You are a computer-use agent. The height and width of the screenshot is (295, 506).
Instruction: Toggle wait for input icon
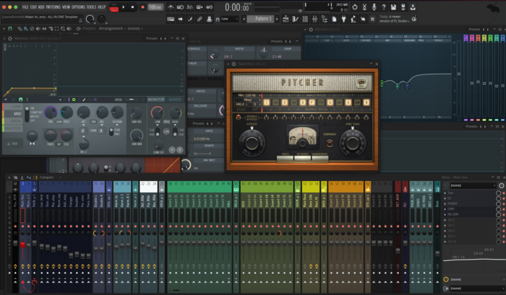pyautogui.click(x=181, y=7)
